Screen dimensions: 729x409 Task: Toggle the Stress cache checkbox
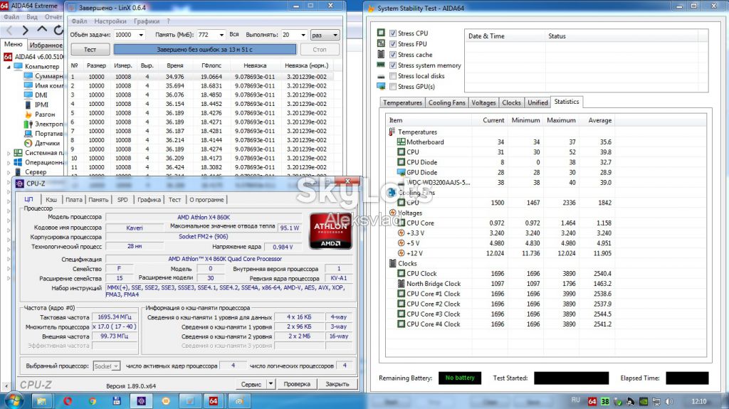click(x=393, y=54)
